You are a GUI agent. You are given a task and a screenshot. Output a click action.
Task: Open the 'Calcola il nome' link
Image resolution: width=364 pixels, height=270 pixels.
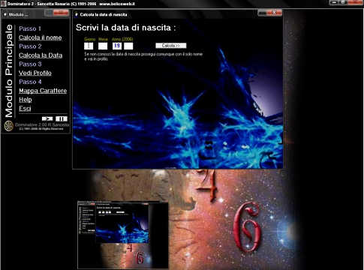coord(41,37)
